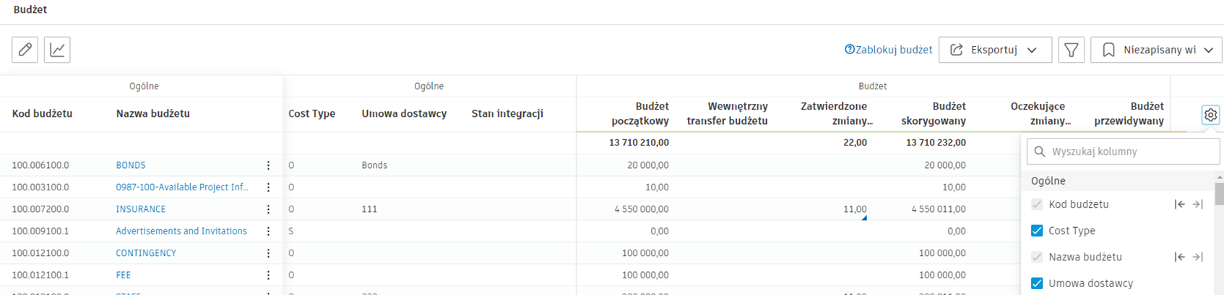
Task: Open three-dot menu for BONDS row
Action: (x=268, y=165)
